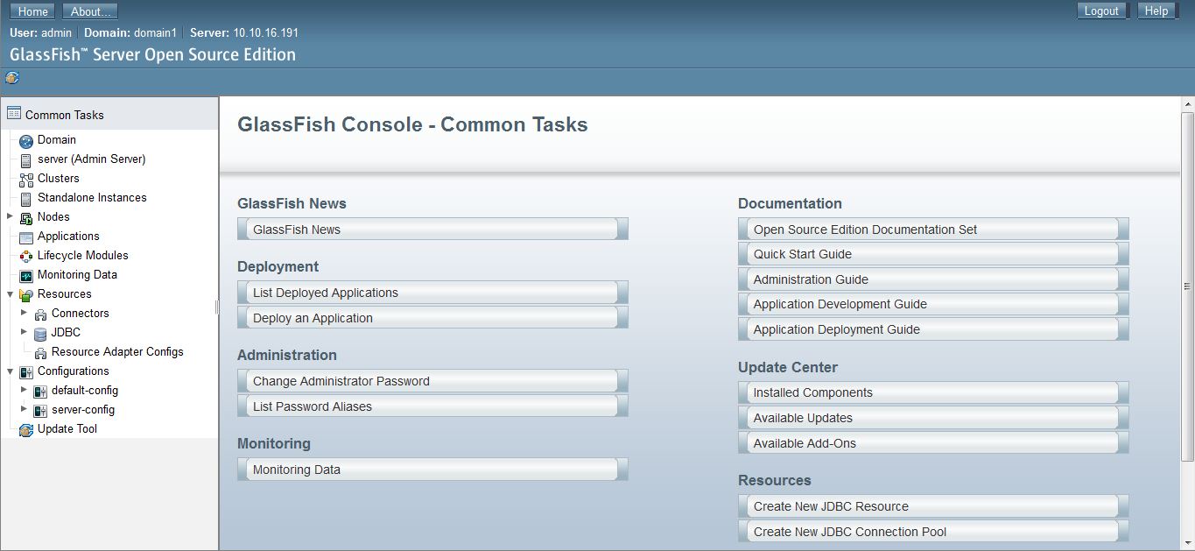Click the refresh icon below the product title

[x=12, y=77]
